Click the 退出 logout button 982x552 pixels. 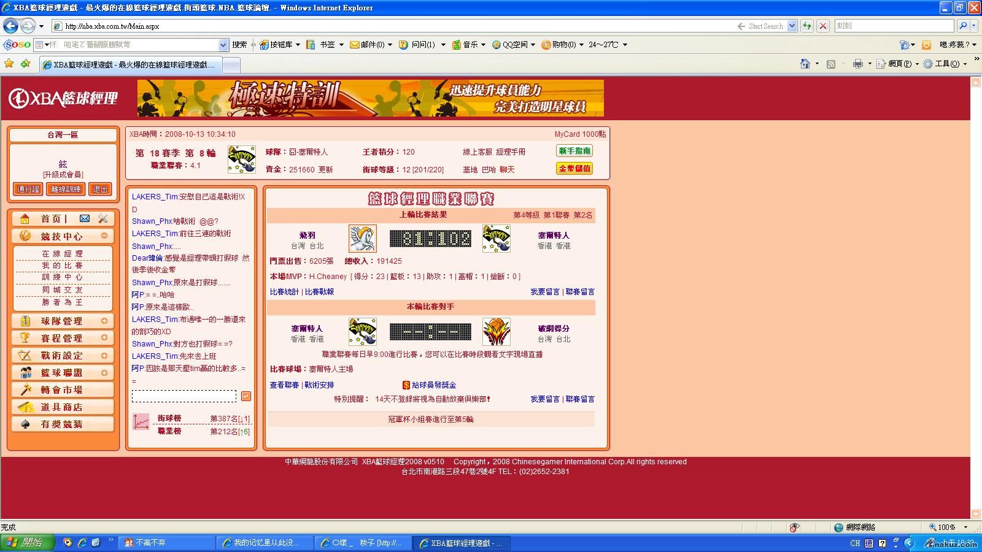click(x=100, y=190)
